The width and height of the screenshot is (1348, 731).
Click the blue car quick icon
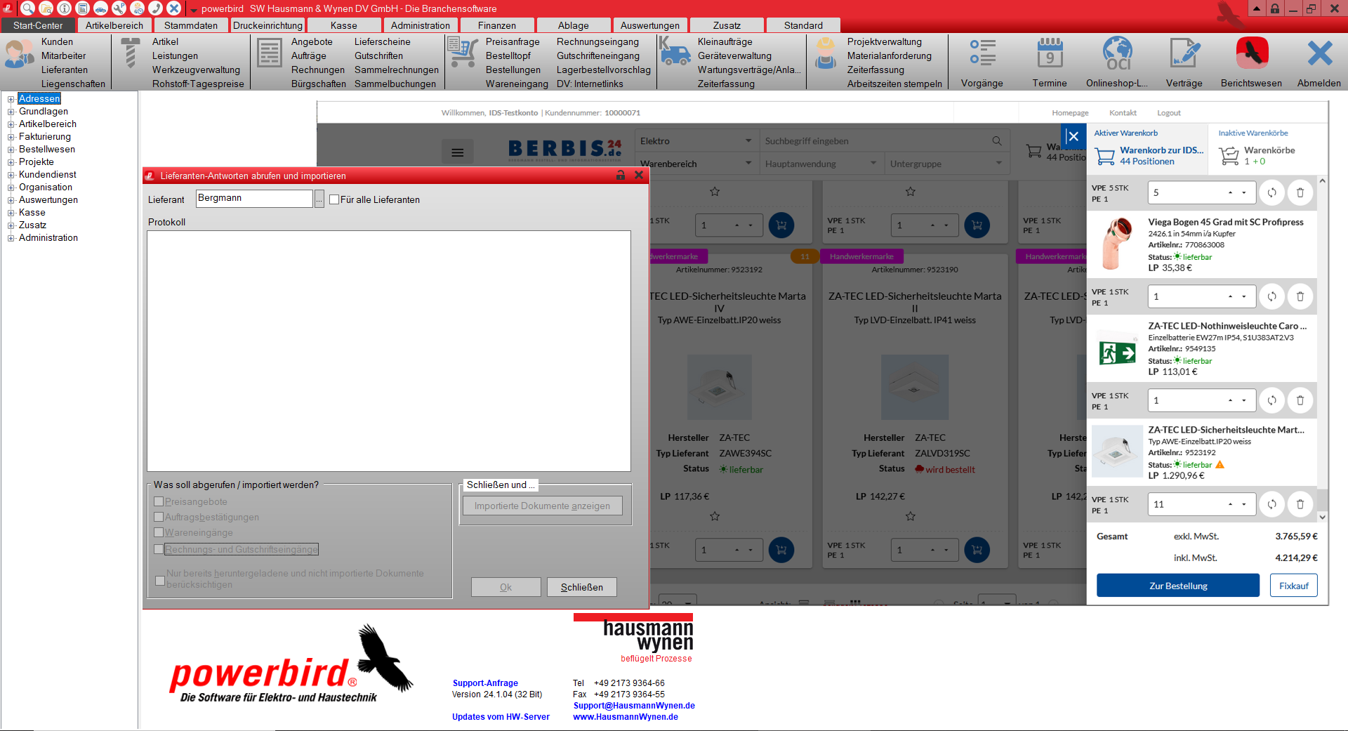pos(100,8)
